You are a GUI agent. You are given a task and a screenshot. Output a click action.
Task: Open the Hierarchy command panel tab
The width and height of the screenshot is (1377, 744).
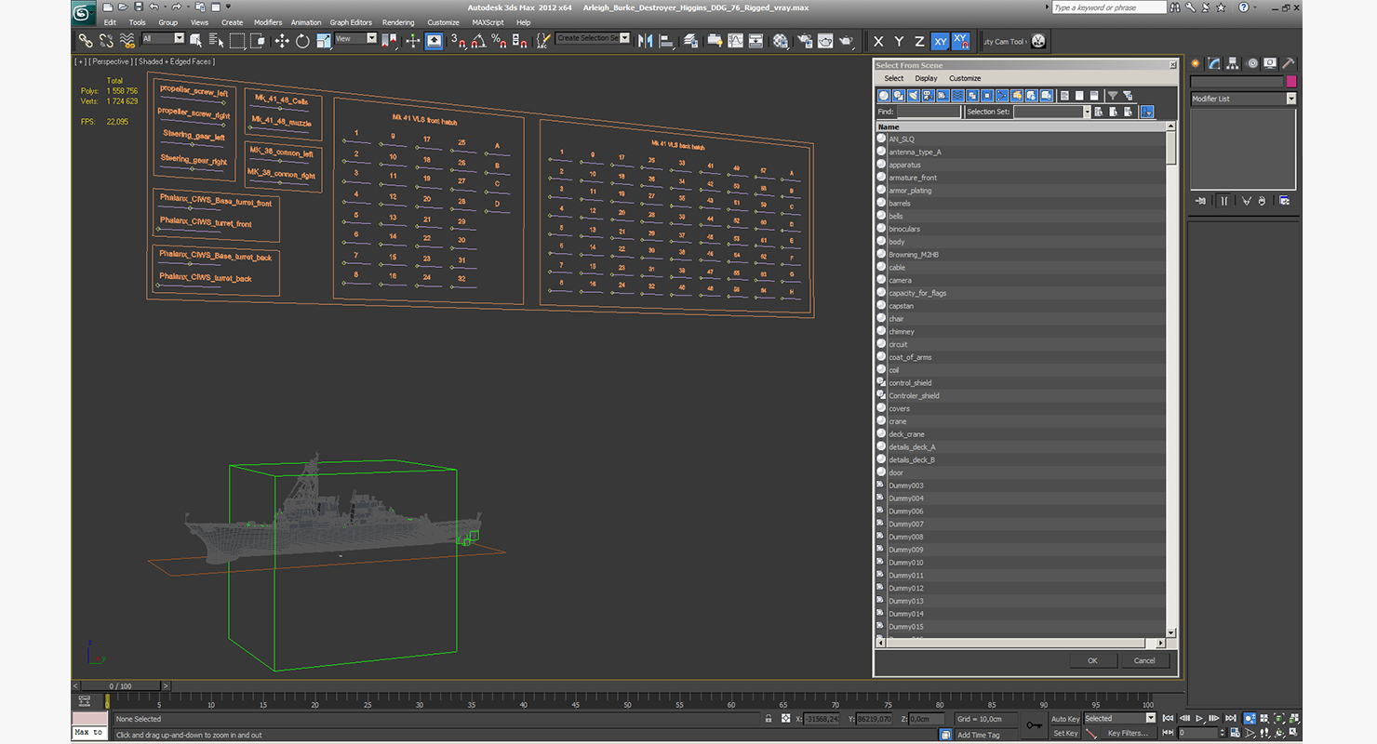pos(1233,63)
